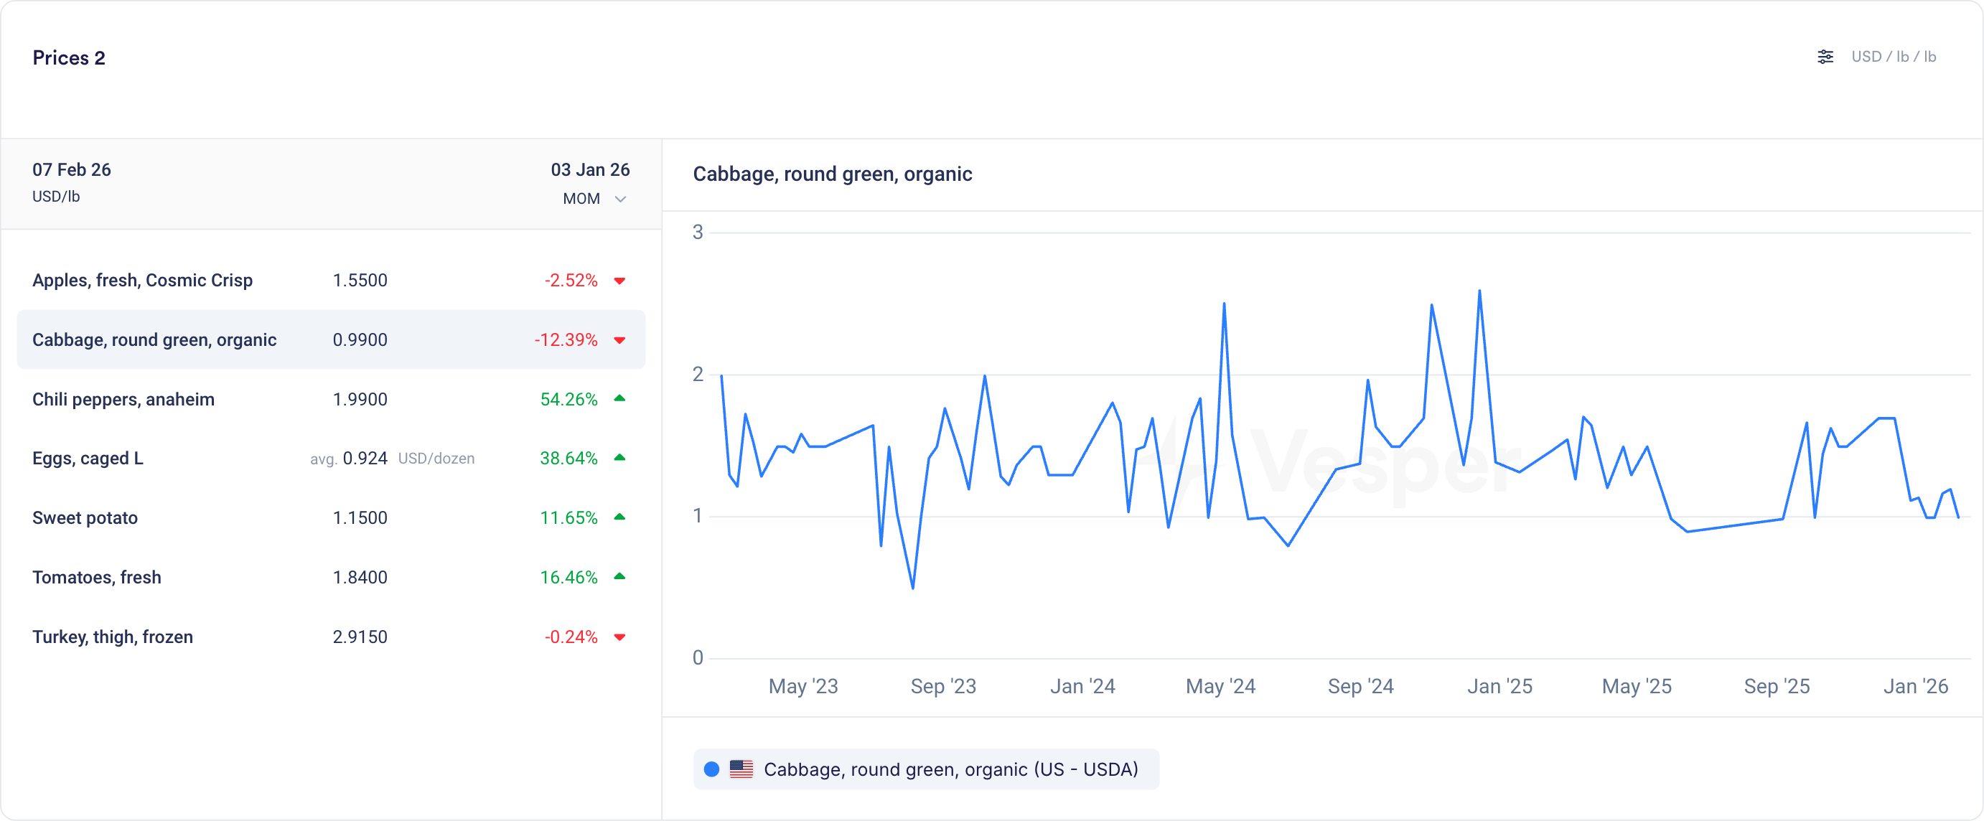Click the green increase arrow beside Eggs
The image size is (1984, 821).
pos(619,459)
